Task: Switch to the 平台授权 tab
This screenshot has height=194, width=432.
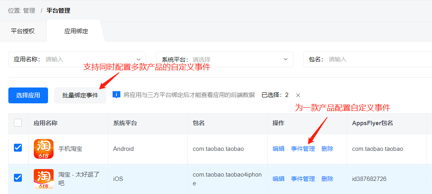Action: coord(23,31)
